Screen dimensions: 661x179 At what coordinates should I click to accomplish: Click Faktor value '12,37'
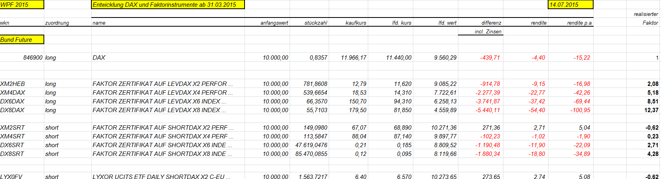coord(651,110)
